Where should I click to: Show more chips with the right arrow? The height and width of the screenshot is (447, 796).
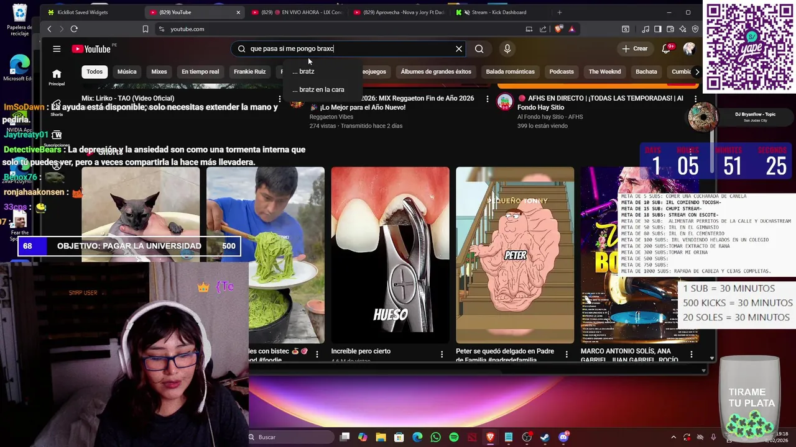pos(696,71)
